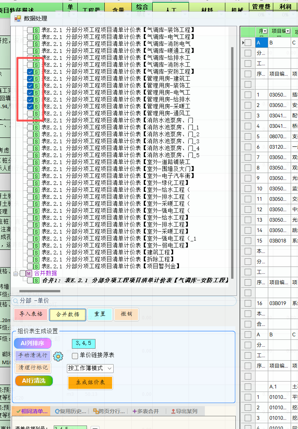Viewport: 298px width, 429px height.
Task: Click the S sheet icon for 气调库-装饰工程
Action: [x=36, y=30]
